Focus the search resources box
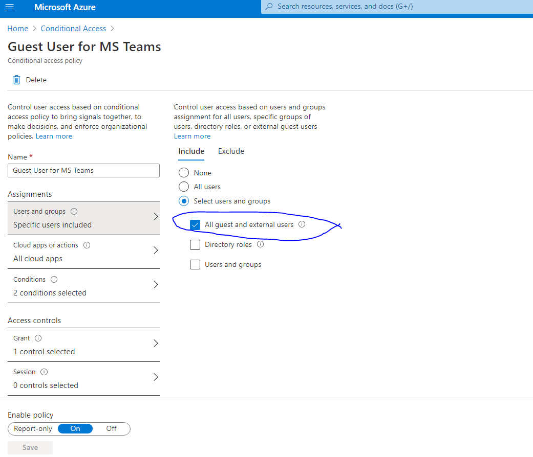This screenshot has width=533, height=457. pos(397,7)
